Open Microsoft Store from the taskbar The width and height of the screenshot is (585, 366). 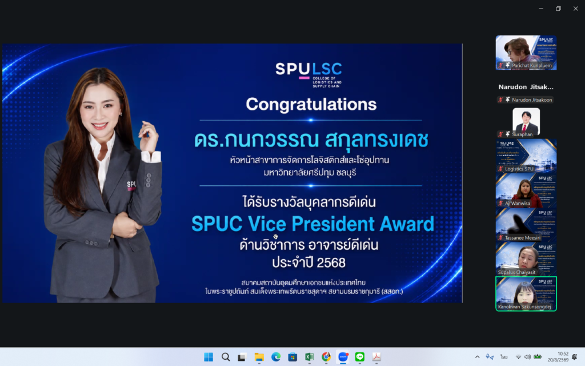pos(292,357)
